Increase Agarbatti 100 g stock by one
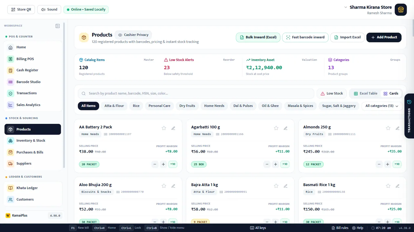Screen dimensions: 414x232 click(x=275, y=164)
